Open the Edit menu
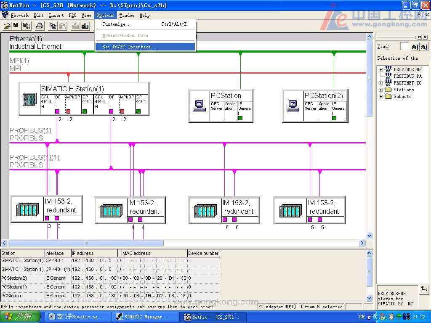Viewport: 431px width, 323px height. (x=38, y=16)
